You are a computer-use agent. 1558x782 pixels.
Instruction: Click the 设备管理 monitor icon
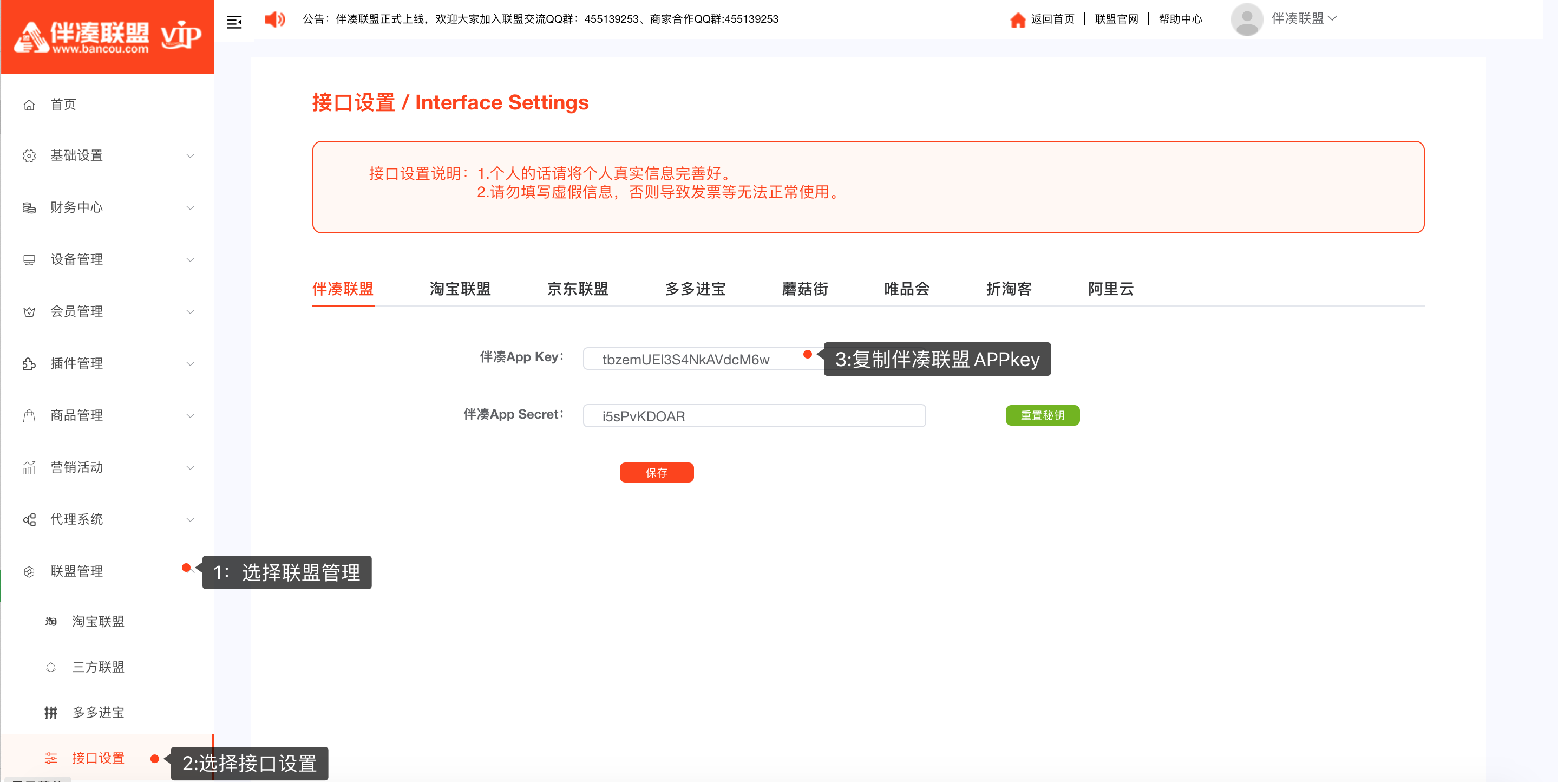29,259
